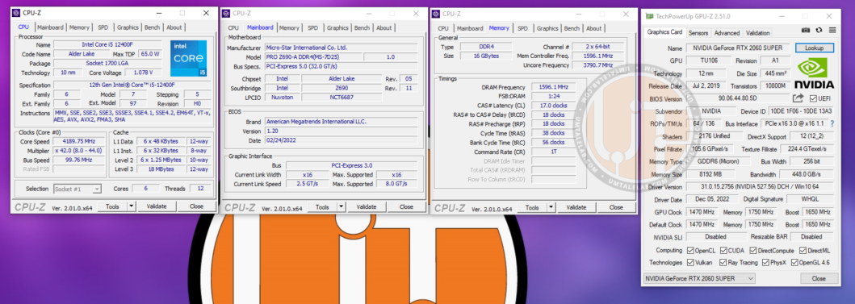The width and height of the screenshot is (855, 304).
Task: Click the GPU-Z title bar app icon
Action: tap(649, 16)
